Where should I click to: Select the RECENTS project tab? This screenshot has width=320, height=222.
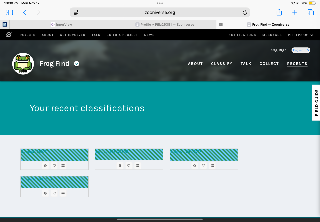coord(297,64)
